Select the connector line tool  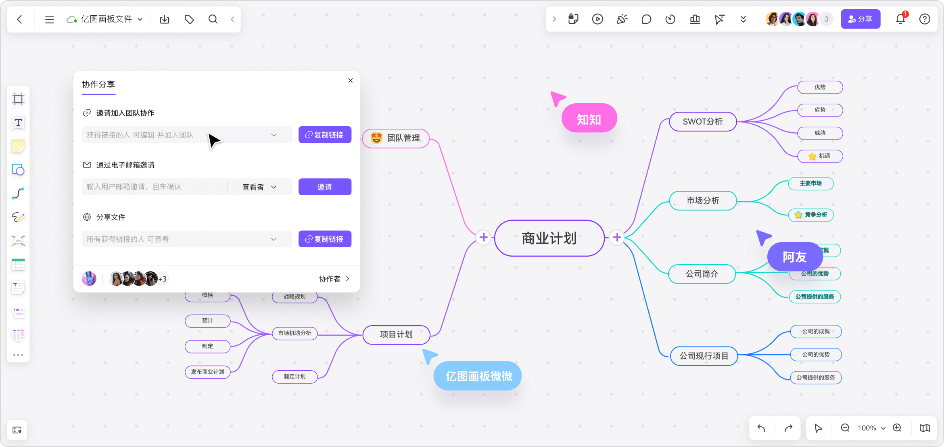[18, 194]
